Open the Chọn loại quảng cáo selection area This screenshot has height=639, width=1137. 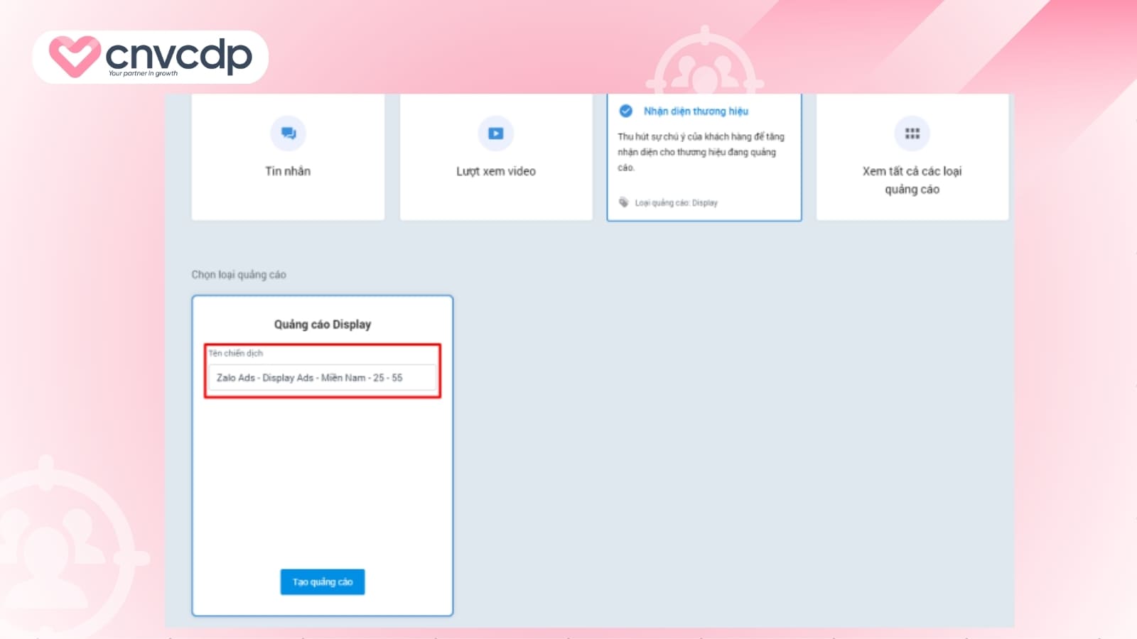point(238,274)
